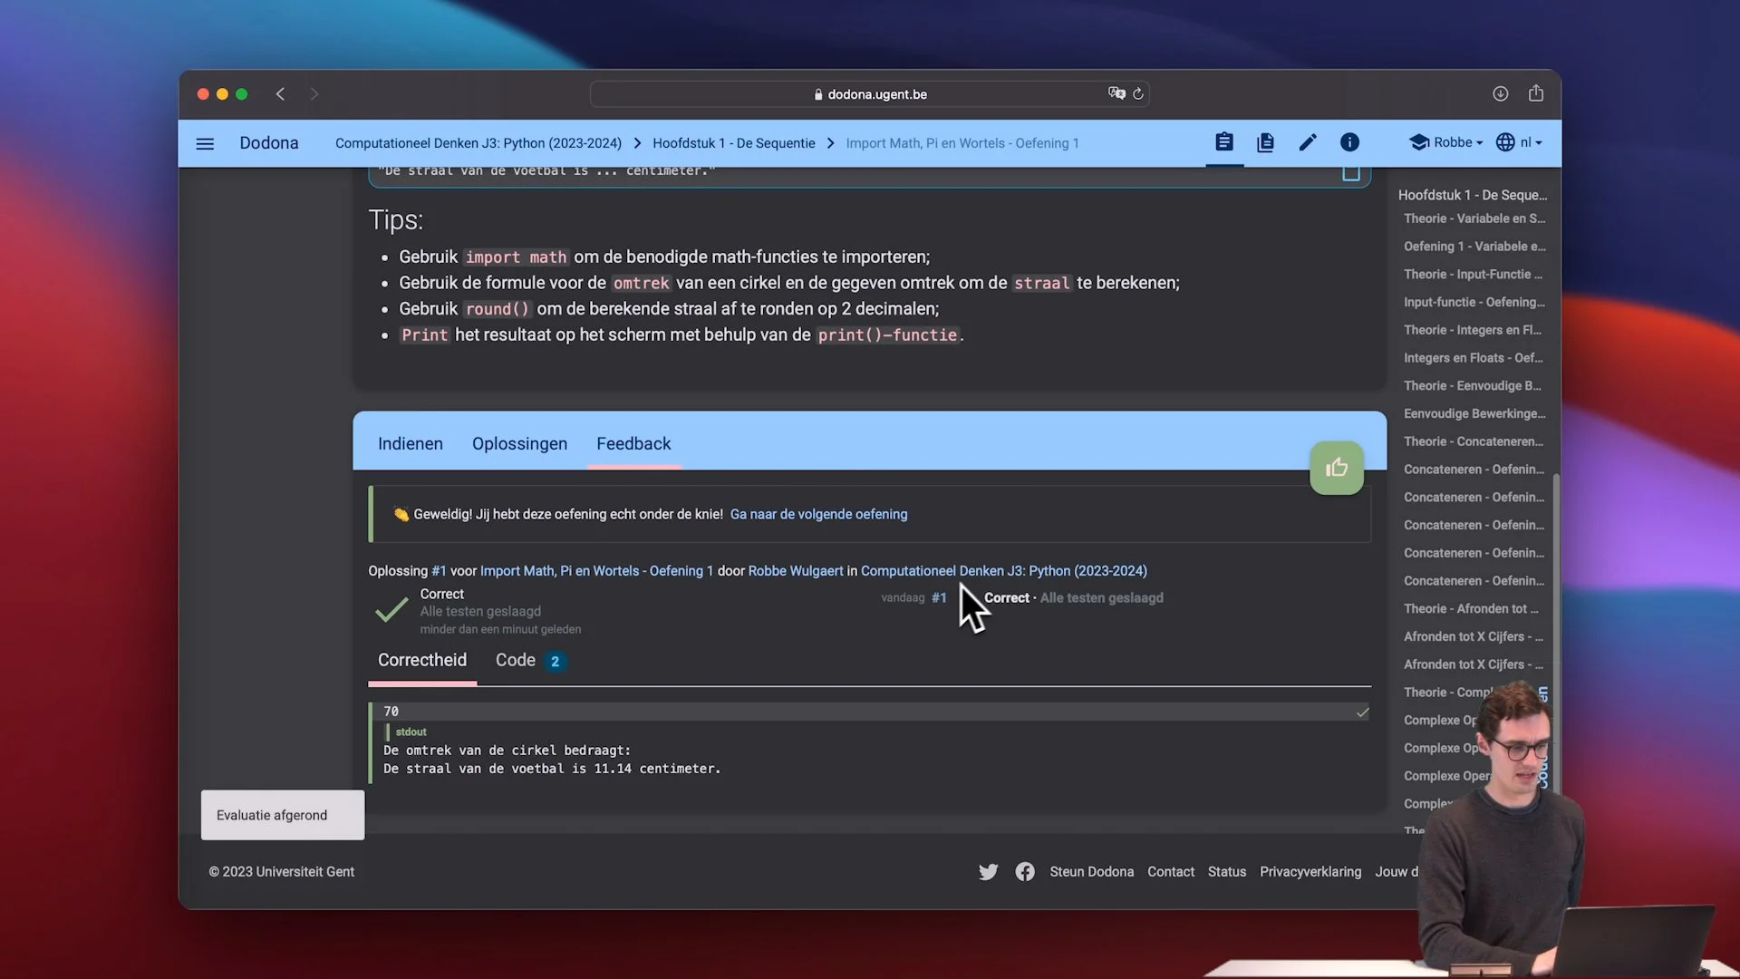This screenshot has width=1740, height=979.
Task: Click the translate icon in the address bar
Action: pyautogui.click(x=1116, y=93)
